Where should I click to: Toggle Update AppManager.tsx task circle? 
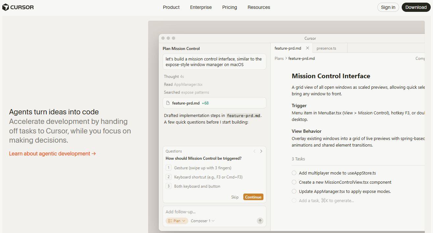(294, 191)
